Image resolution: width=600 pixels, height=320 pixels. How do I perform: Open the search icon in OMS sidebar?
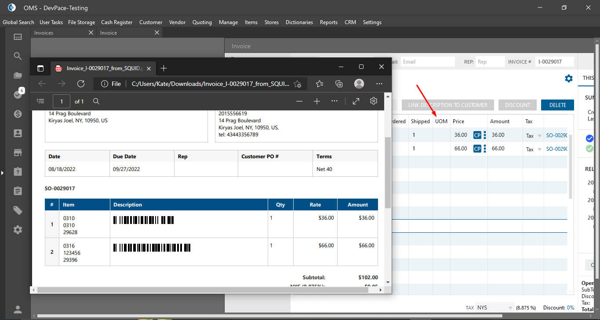pos(18,56)
